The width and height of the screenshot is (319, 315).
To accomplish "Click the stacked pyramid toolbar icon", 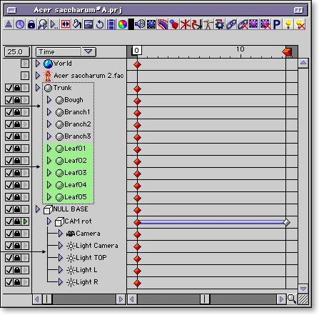I will 9,24.
